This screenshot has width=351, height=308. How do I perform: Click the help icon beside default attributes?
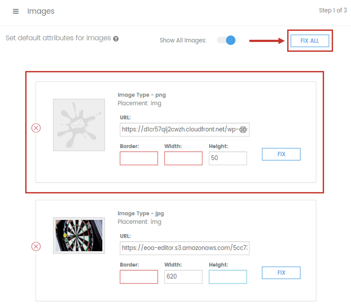coord(116,39)
